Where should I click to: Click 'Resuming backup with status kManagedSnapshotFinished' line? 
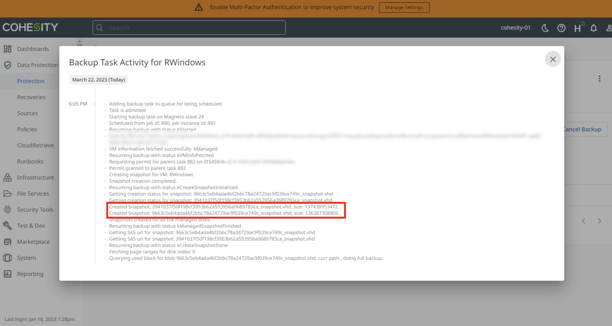[x=175, y=226]
